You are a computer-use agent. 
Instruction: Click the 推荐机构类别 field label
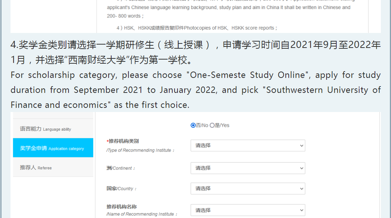click(x=124, y=141)
